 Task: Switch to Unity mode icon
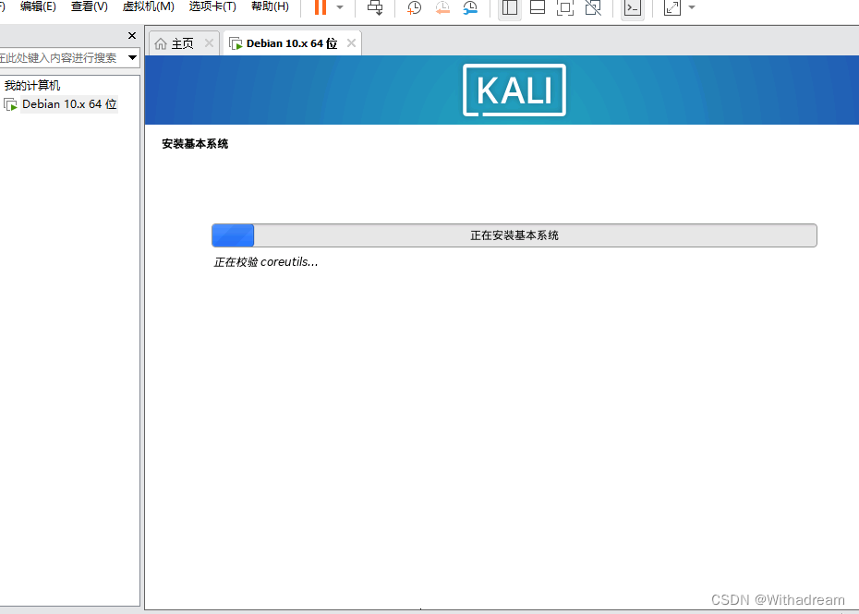pyautogui.click(x=593, y=7)
